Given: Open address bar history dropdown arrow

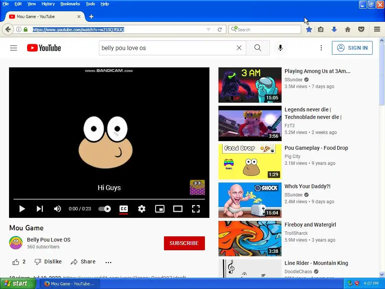Looking at the screenshot, I should [208, 29].
